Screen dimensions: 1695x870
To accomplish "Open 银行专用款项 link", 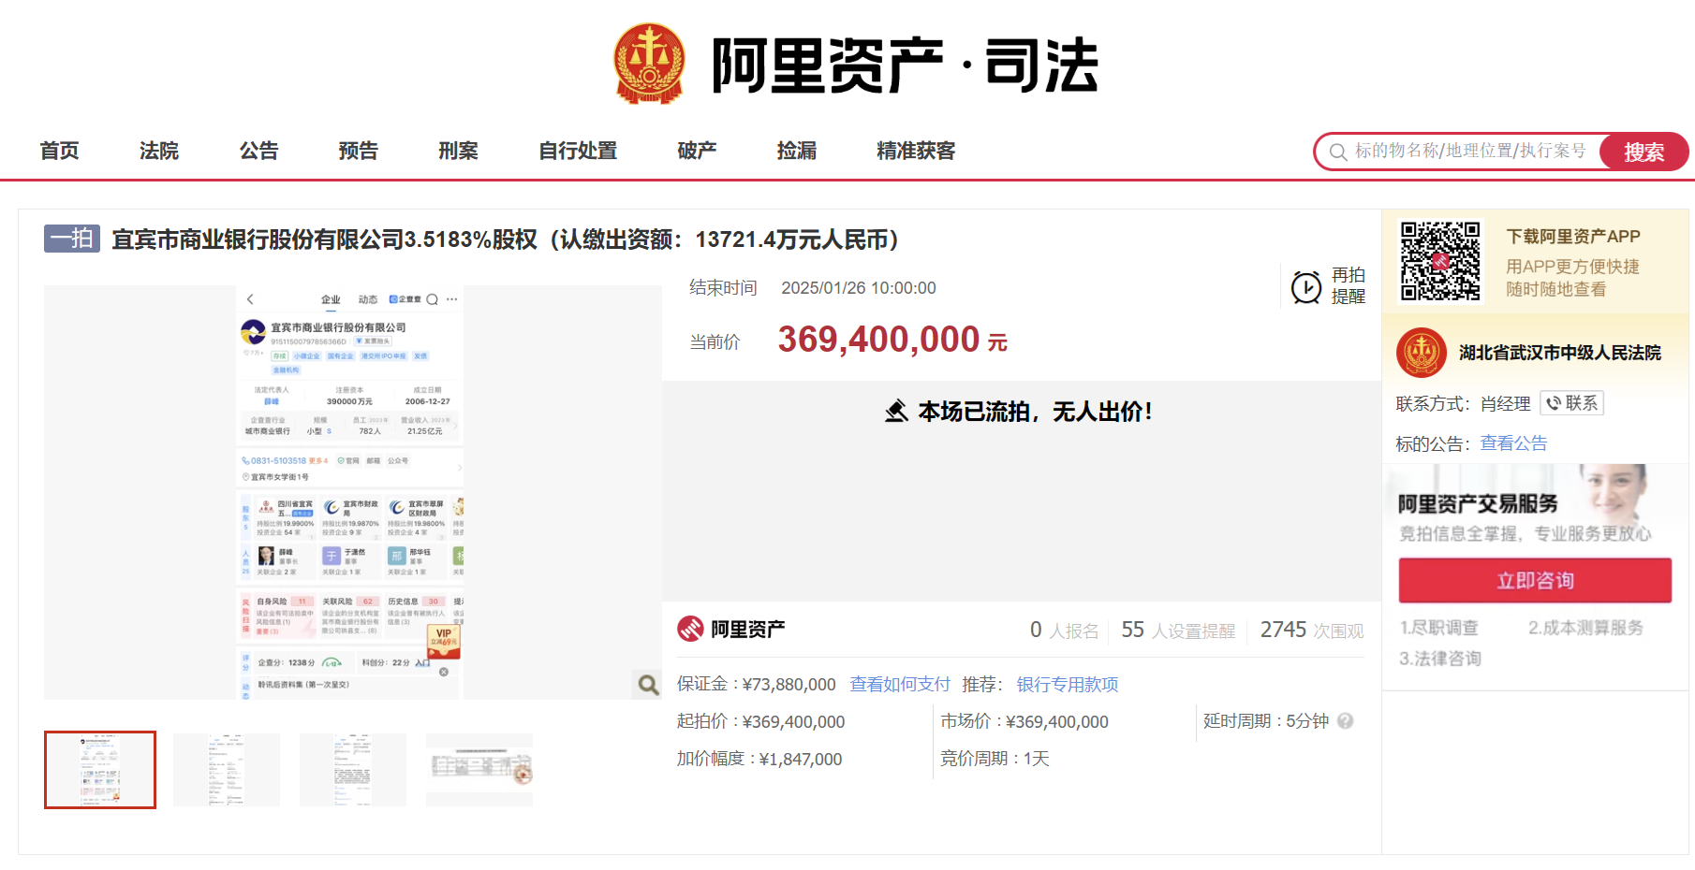I will 1068,684.
